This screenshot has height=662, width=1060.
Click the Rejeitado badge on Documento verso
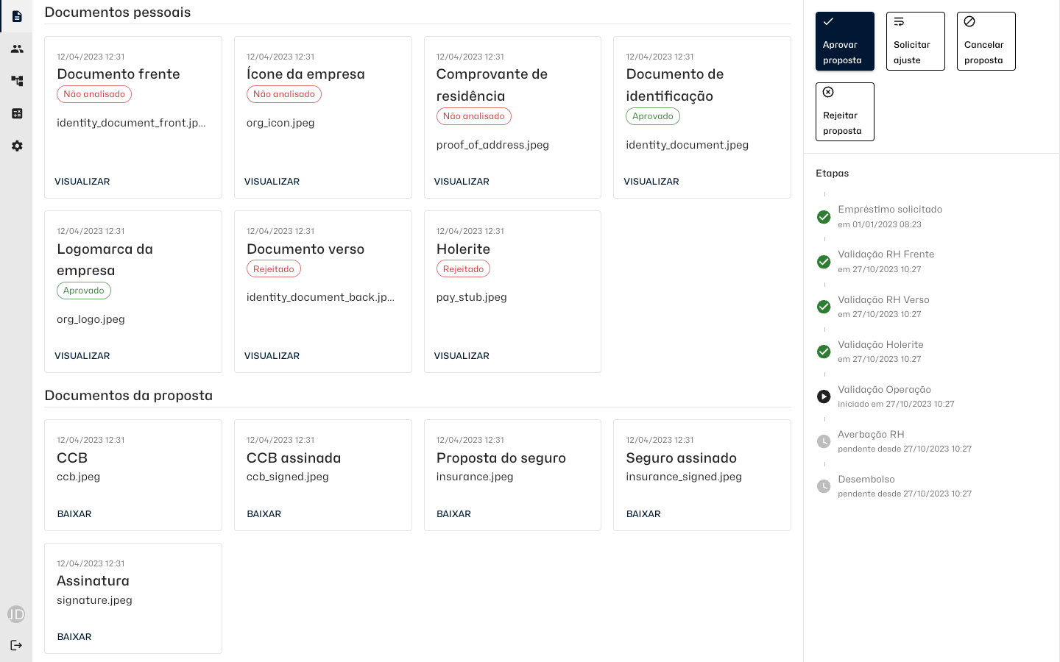[274, 269]
